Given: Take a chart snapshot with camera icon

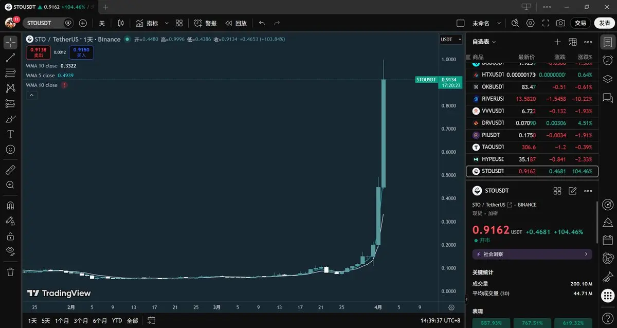Looking at the screenshot, I should click(560, 23).
